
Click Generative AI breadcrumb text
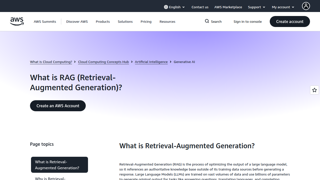184,62
